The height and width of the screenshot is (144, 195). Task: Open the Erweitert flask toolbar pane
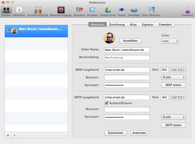pyautogui.click(x=188, y=12)
